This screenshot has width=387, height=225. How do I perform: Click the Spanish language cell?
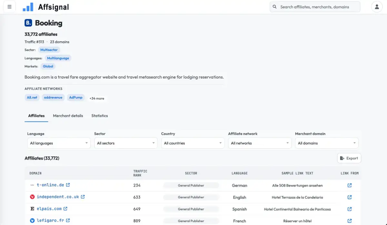240,209
